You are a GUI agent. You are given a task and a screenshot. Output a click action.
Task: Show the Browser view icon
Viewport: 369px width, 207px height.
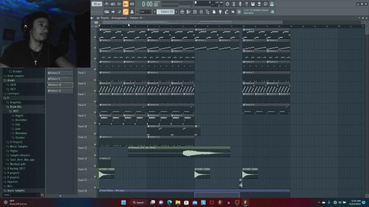click(208, 11)
